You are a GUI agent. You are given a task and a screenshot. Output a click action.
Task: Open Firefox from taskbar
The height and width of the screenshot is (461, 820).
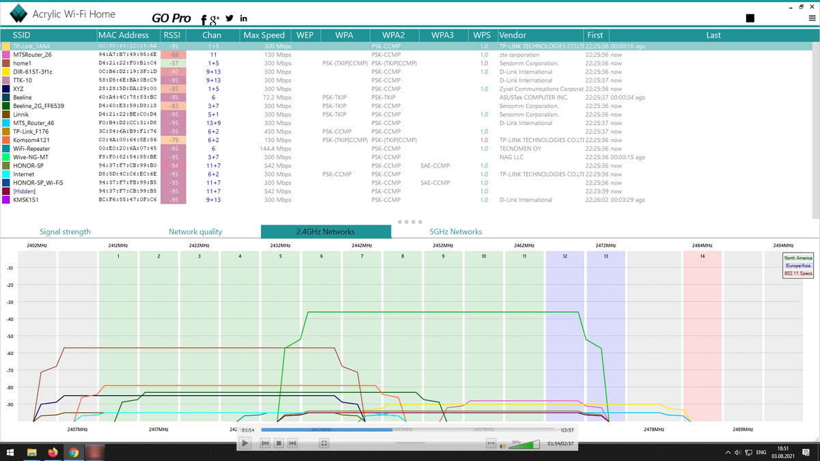point(53,453)
